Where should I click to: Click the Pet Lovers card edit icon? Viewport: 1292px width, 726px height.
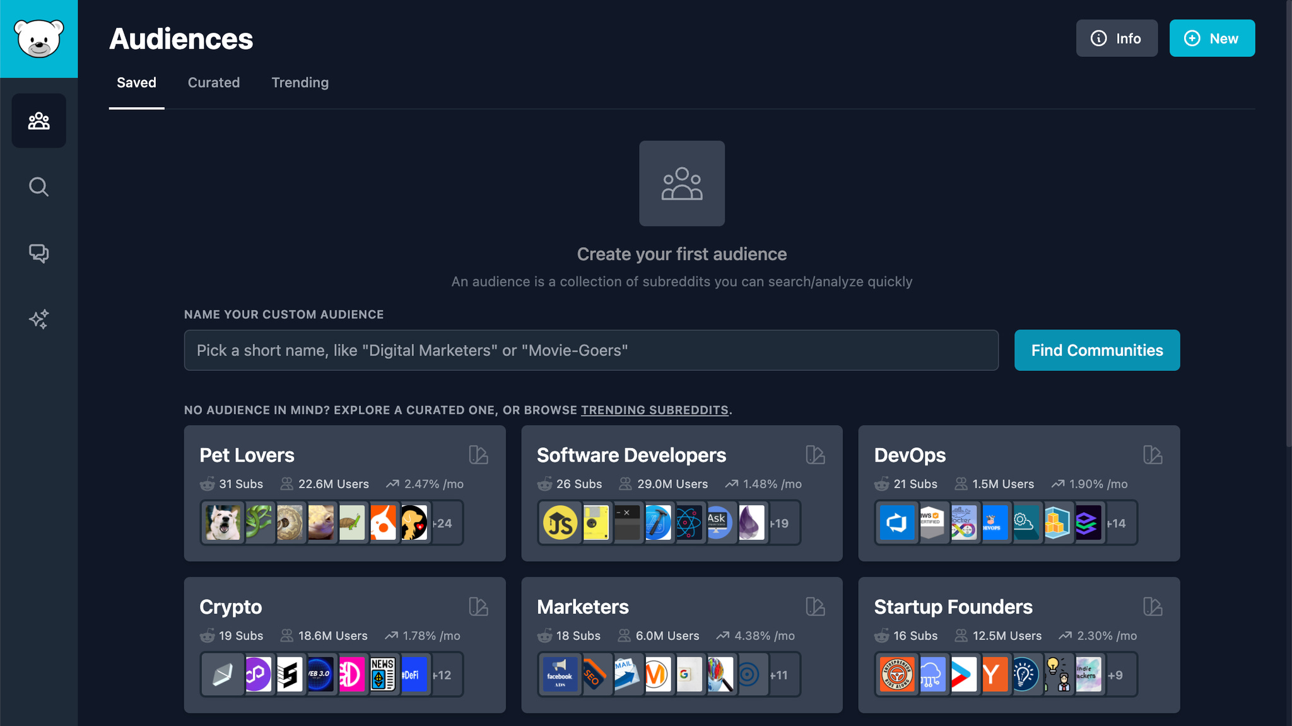[x=478, y=455]
